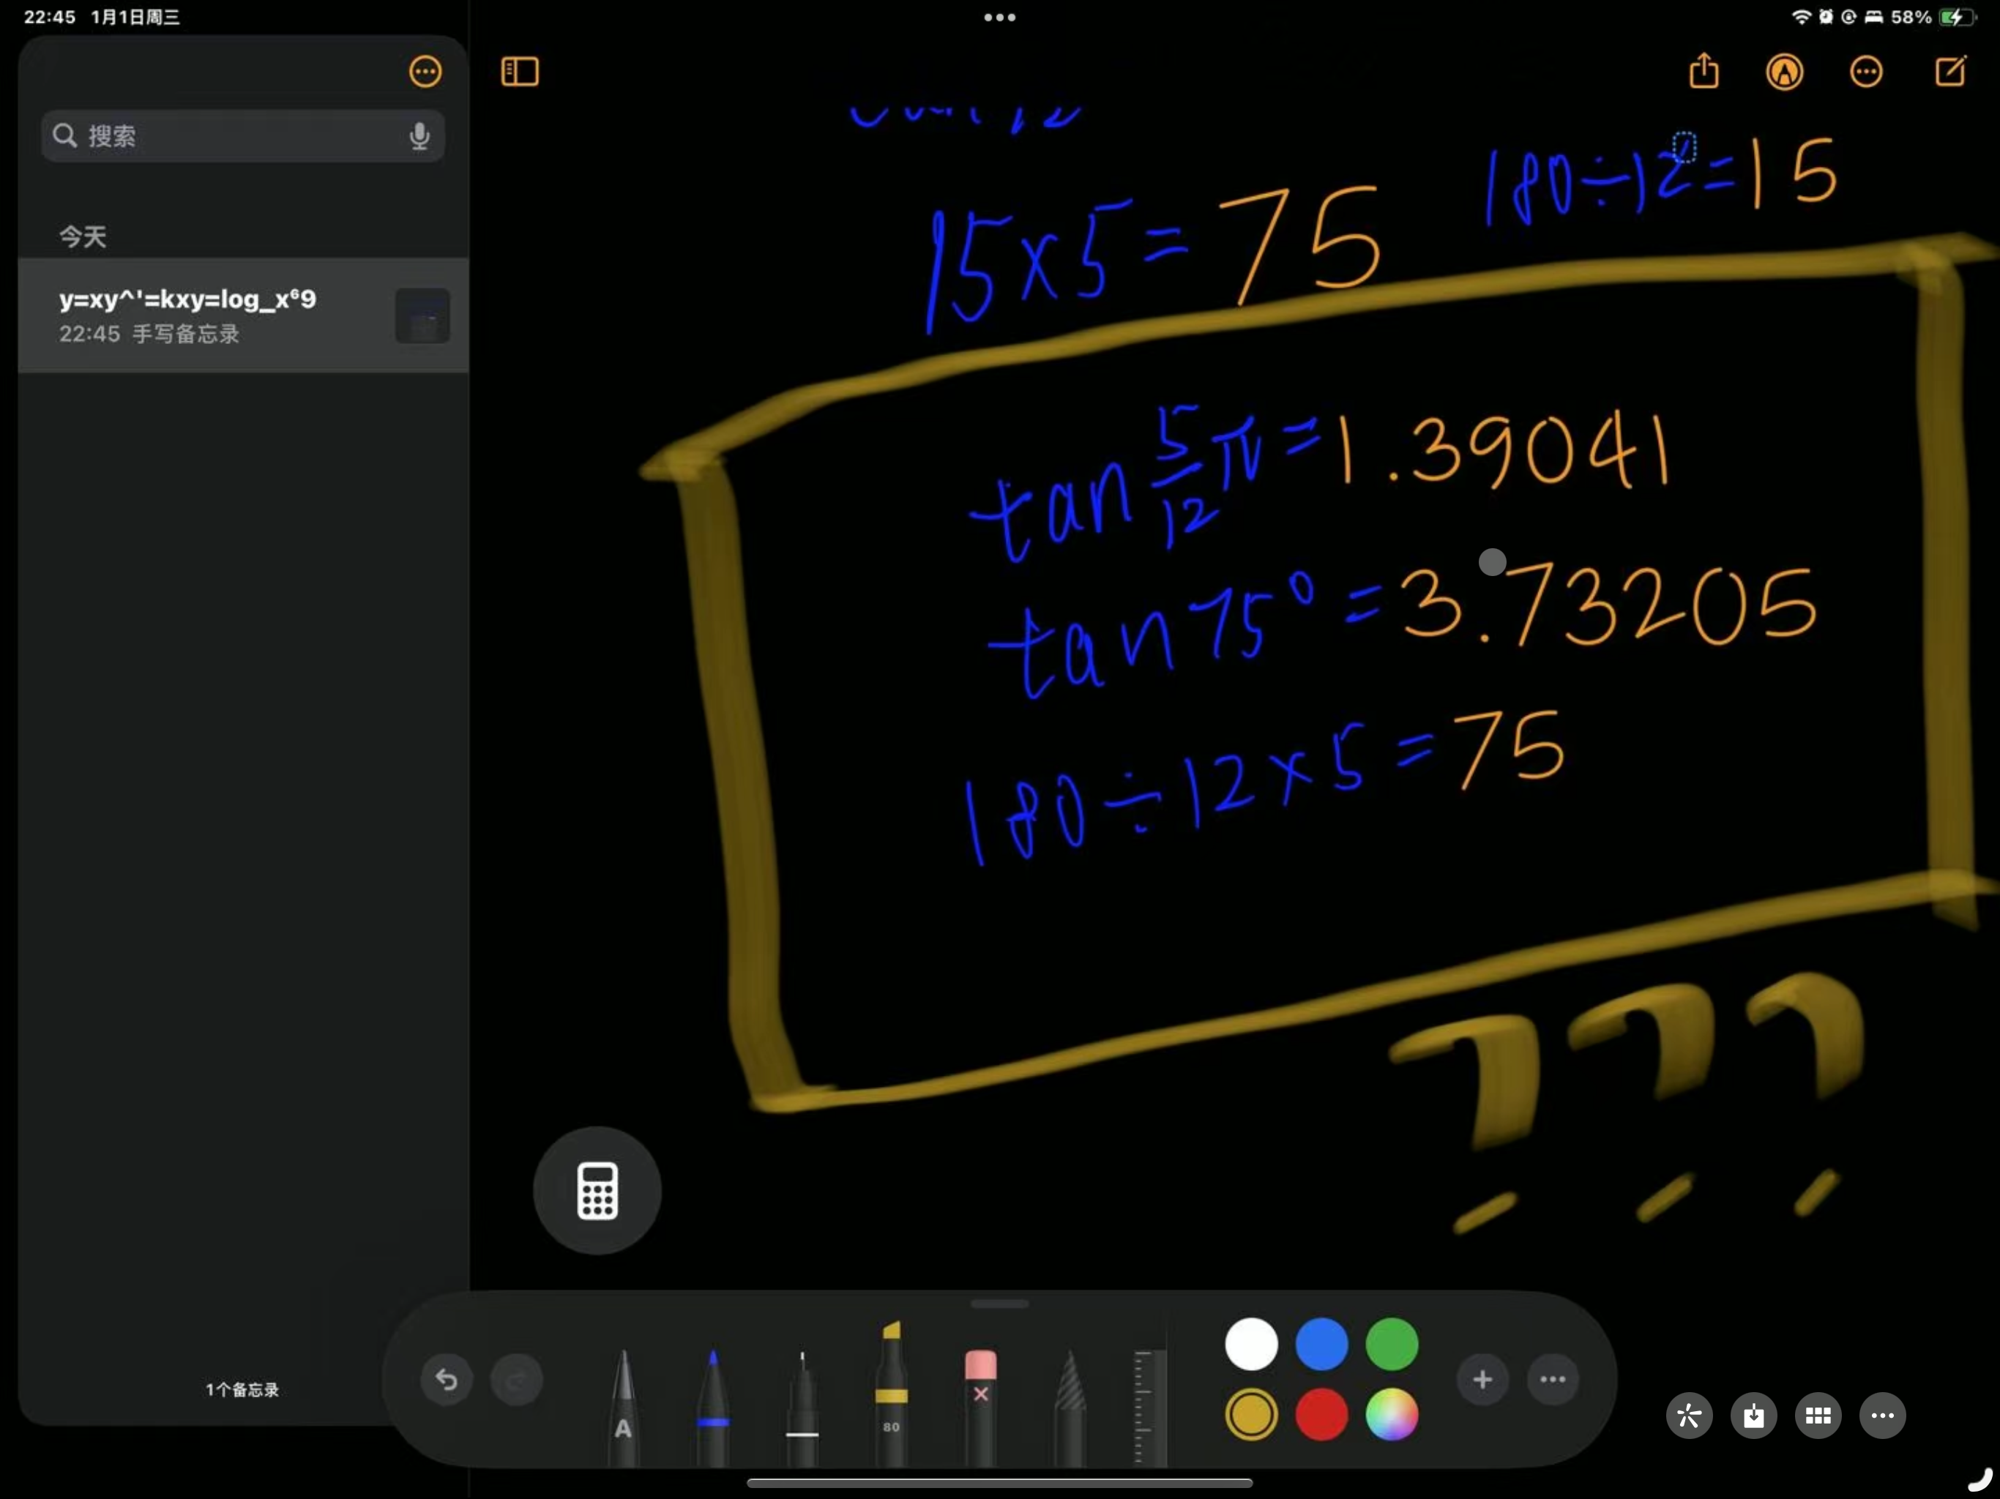Pick the red color swatch

click(x=1321, y=1414)
